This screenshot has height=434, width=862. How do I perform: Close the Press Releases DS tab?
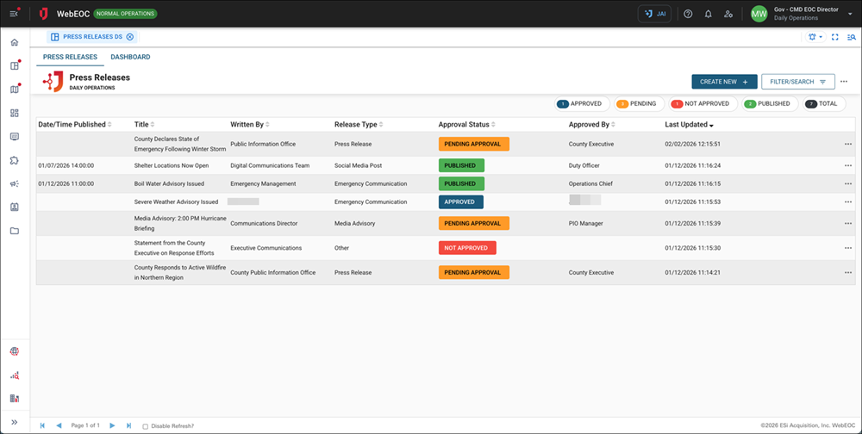(x=130, y=37)
